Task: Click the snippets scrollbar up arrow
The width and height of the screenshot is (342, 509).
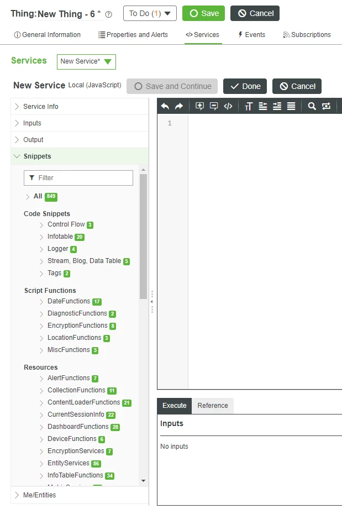Action: pyautogui.click(x=144, y=170)
